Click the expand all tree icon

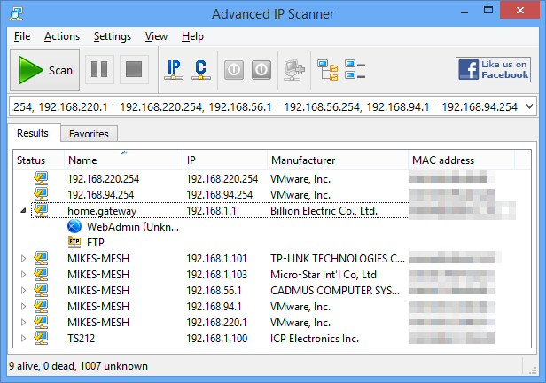[327, 70]
